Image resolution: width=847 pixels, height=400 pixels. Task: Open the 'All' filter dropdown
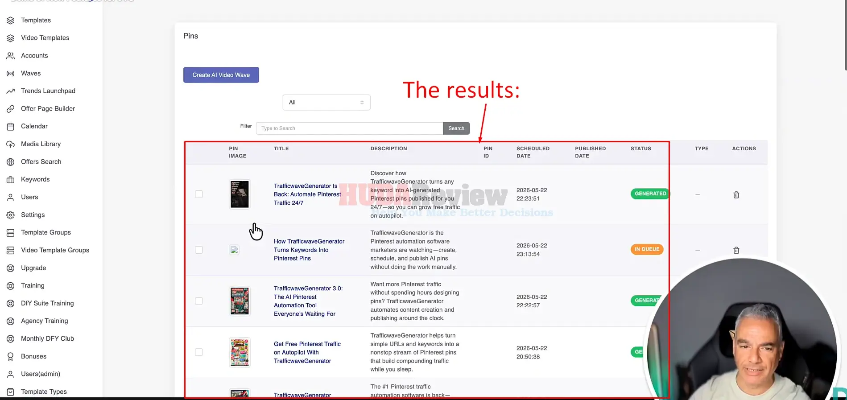coord(326,103)
